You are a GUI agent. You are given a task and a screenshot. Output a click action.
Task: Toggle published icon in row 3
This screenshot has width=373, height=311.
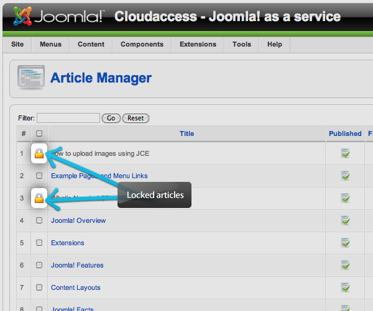click(x=345, y=198)
